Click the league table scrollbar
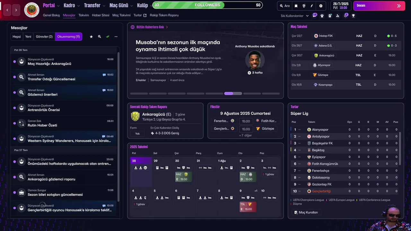Screen dimensions: 411x231 [400, 149]
